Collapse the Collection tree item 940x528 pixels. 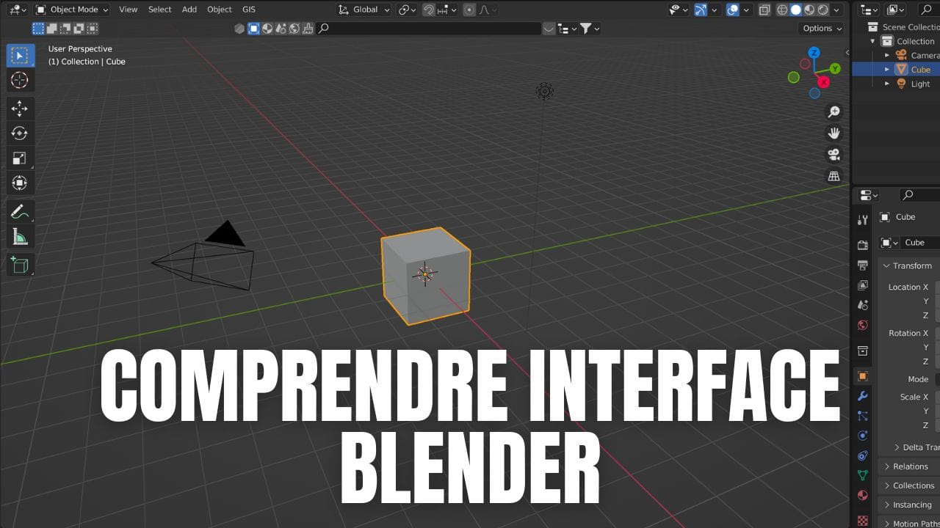(872, 41)
